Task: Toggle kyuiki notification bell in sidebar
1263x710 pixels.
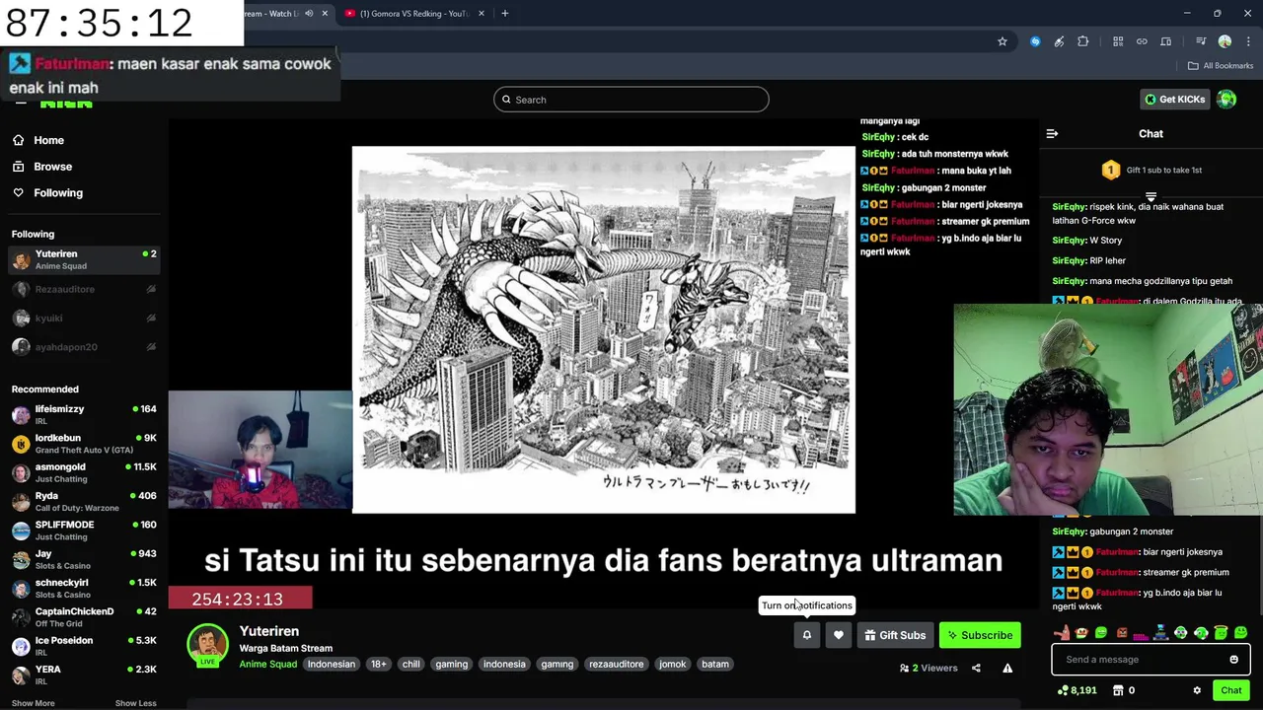Action: tap(151, 318)
